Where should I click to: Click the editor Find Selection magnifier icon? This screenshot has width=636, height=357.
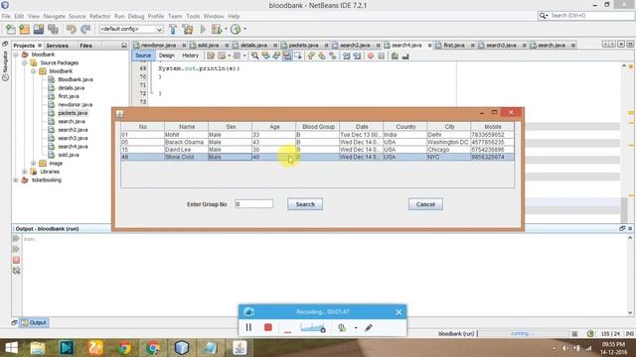[x=254, y=56]
